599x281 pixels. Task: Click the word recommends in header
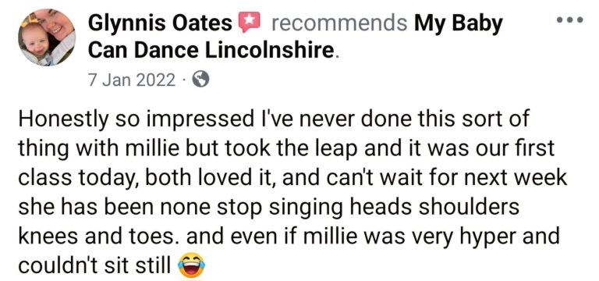tap(339, 23)
